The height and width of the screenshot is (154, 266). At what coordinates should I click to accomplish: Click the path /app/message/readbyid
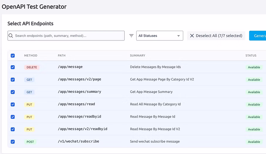80,117
